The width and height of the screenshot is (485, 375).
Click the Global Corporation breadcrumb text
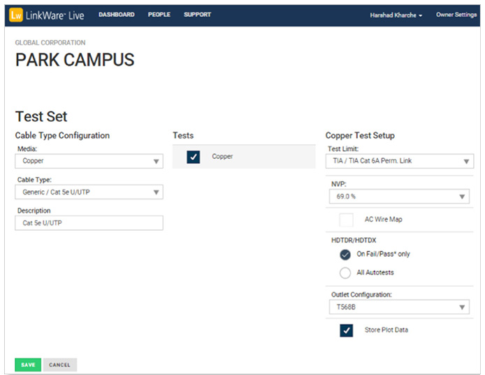(x=50, y=43)
